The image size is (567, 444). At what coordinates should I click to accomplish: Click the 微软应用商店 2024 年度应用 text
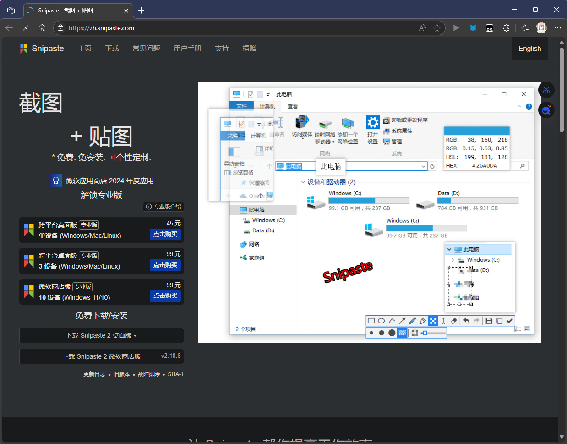pyautogui.click(x=109, y=181)
